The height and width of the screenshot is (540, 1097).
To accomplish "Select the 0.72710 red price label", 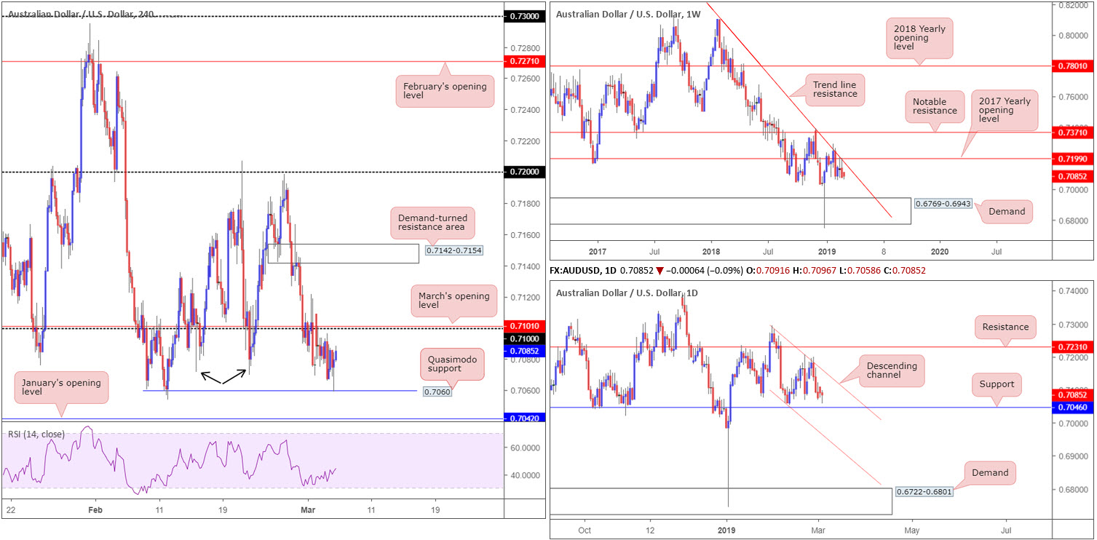I will (523, 63).
